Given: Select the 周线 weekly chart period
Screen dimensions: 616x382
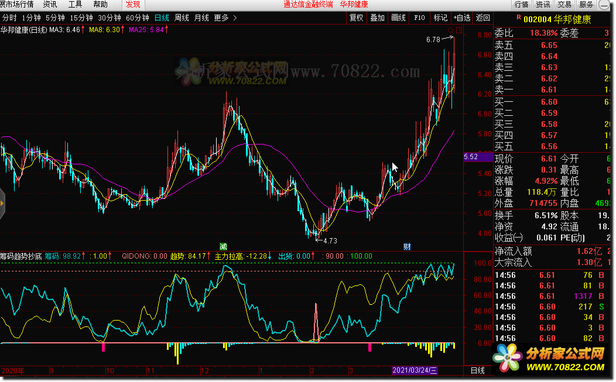Looking at the screenshot, I should coord(182,18).
